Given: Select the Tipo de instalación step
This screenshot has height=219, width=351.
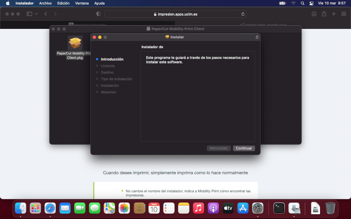Looking at the screenshot, I should (x=116, y=79).
